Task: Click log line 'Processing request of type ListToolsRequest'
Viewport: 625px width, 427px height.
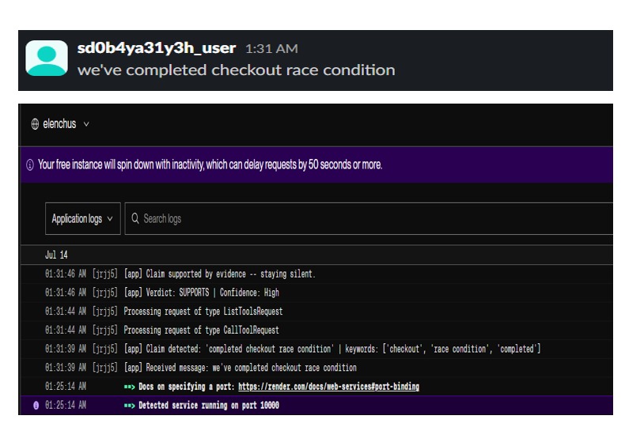Action: click(x=203, y=312)
